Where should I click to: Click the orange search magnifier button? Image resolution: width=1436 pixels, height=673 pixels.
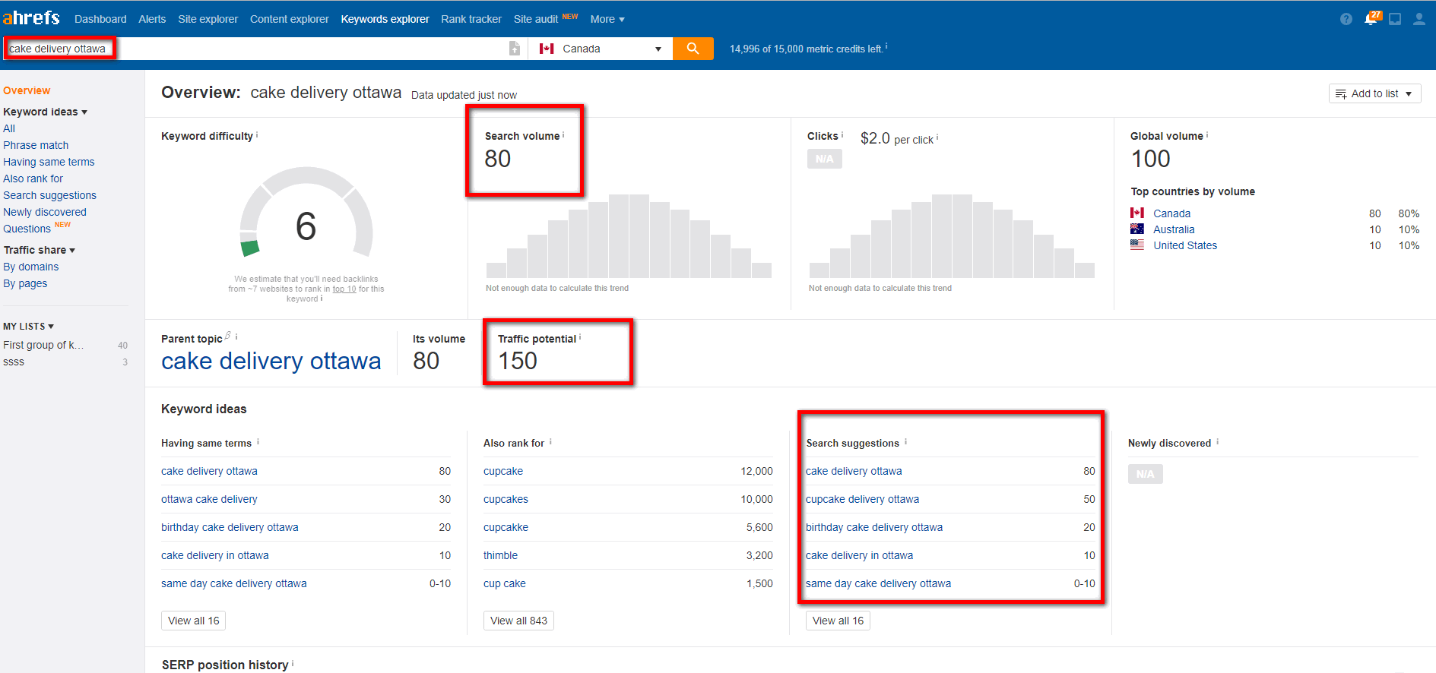(693, 49)
